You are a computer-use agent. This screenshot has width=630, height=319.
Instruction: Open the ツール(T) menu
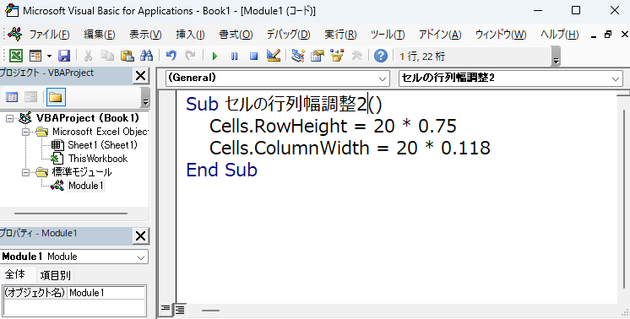[x=388, y=35]
